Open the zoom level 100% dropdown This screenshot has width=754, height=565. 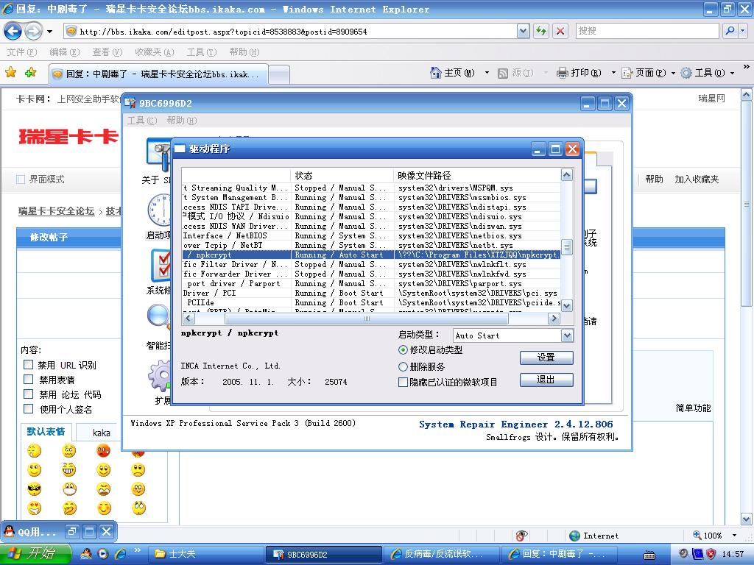pyautogui.click(x=734, y=536)
